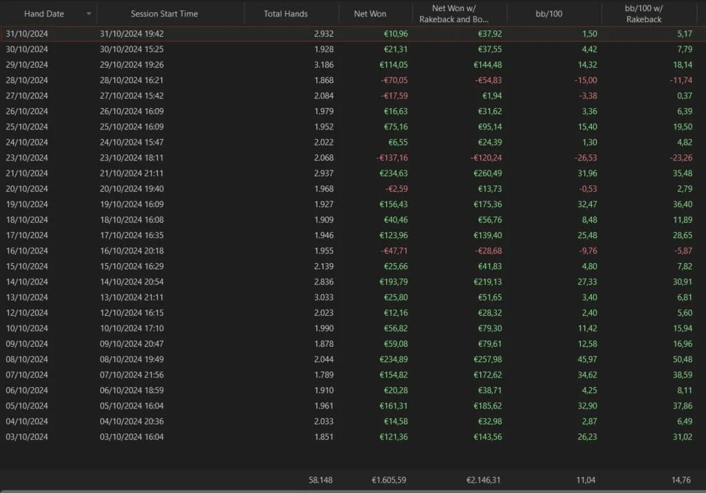Select the 16/10/2024 session row
The height and width of the screenshot is (493, 706).
pyautogui.click(x=277, y=251)
